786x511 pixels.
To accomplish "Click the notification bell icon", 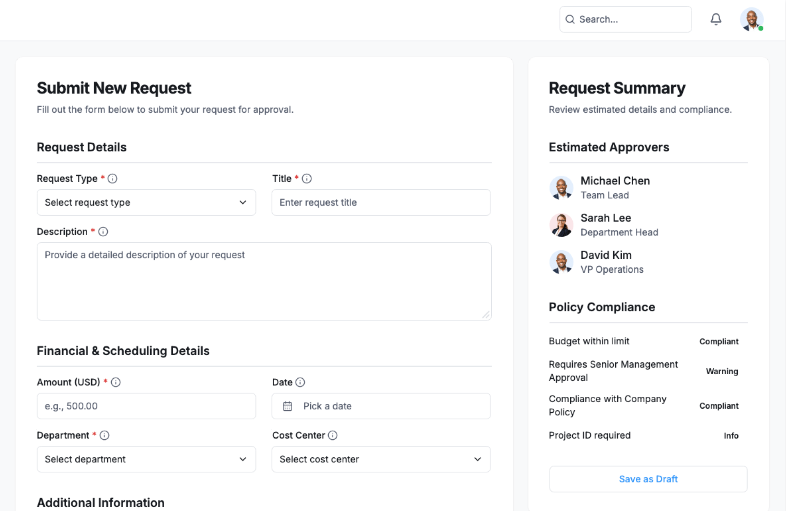I will pos(716,19).
